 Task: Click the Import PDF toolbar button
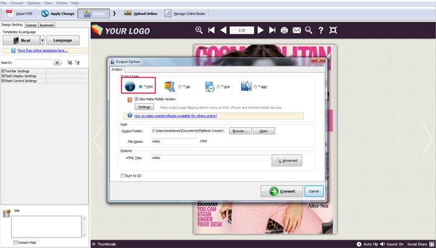[x=19, y=14]
